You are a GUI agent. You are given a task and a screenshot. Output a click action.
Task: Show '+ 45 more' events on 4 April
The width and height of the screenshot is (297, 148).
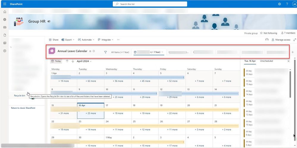click(145, 81)
